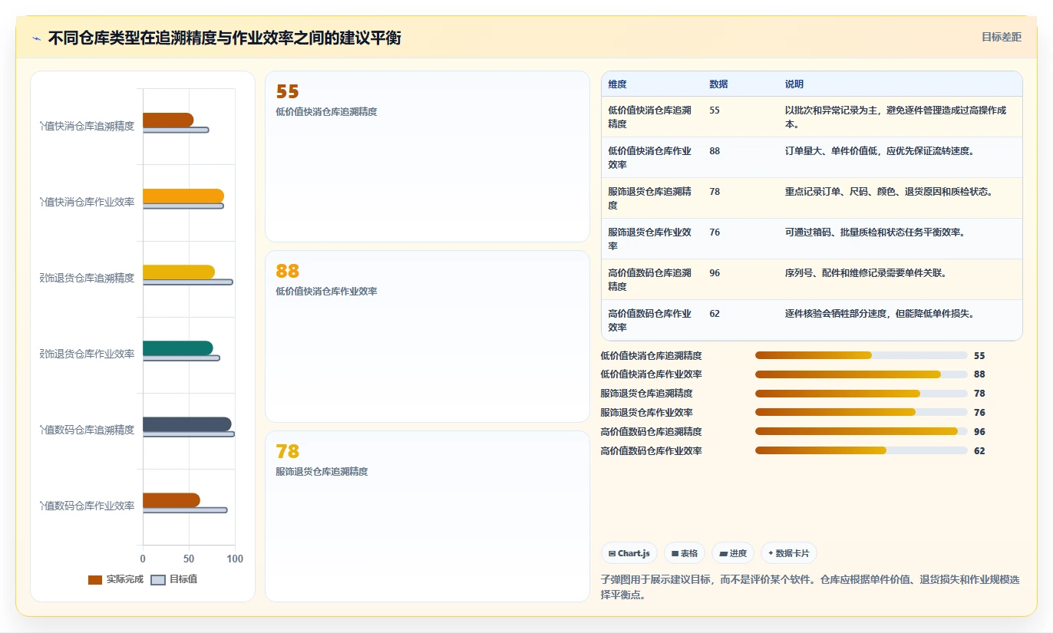Click the 高价值数码仓库作业效率 progress bar
Viewport: 1053px width, 633px height.
(861, 450)
